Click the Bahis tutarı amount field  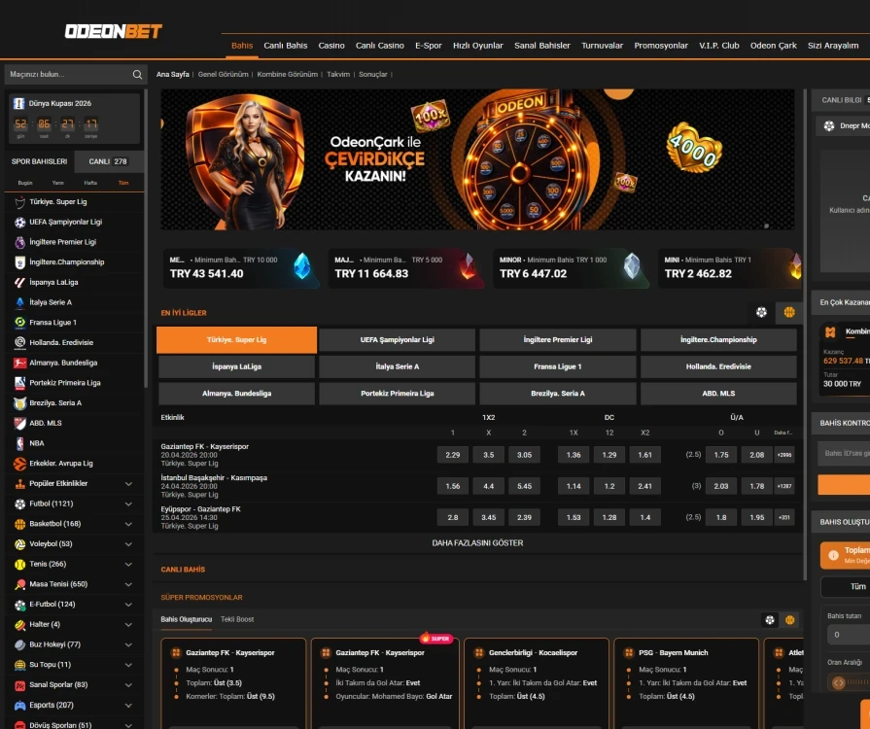(849, 635)
